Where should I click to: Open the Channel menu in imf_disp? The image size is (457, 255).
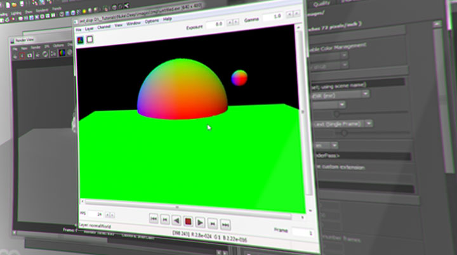coord(103,27)
